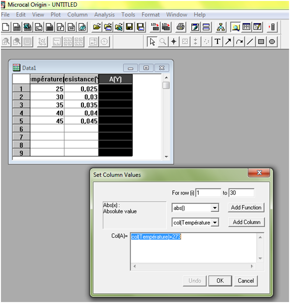
Task: Open the Analysis menu
Action: tap(104, 15)
